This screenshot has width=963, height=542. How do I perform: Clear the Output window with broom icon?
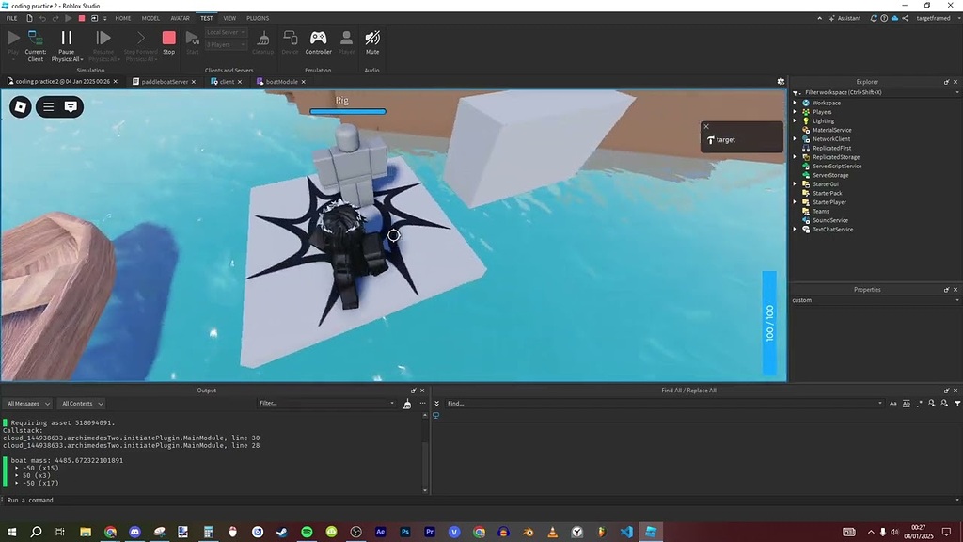pyautogui.click(x=406, y=404)
